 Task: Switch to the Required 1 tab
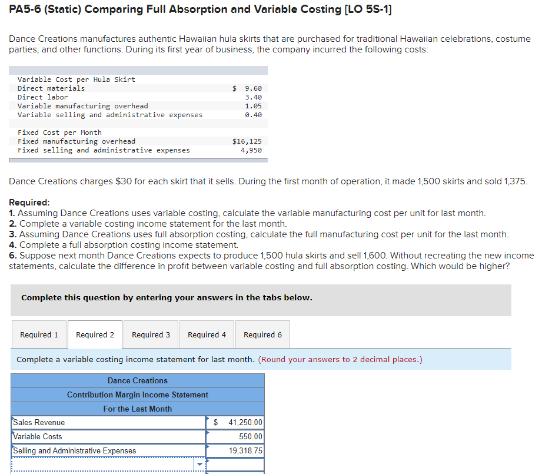tap(39, 334)
